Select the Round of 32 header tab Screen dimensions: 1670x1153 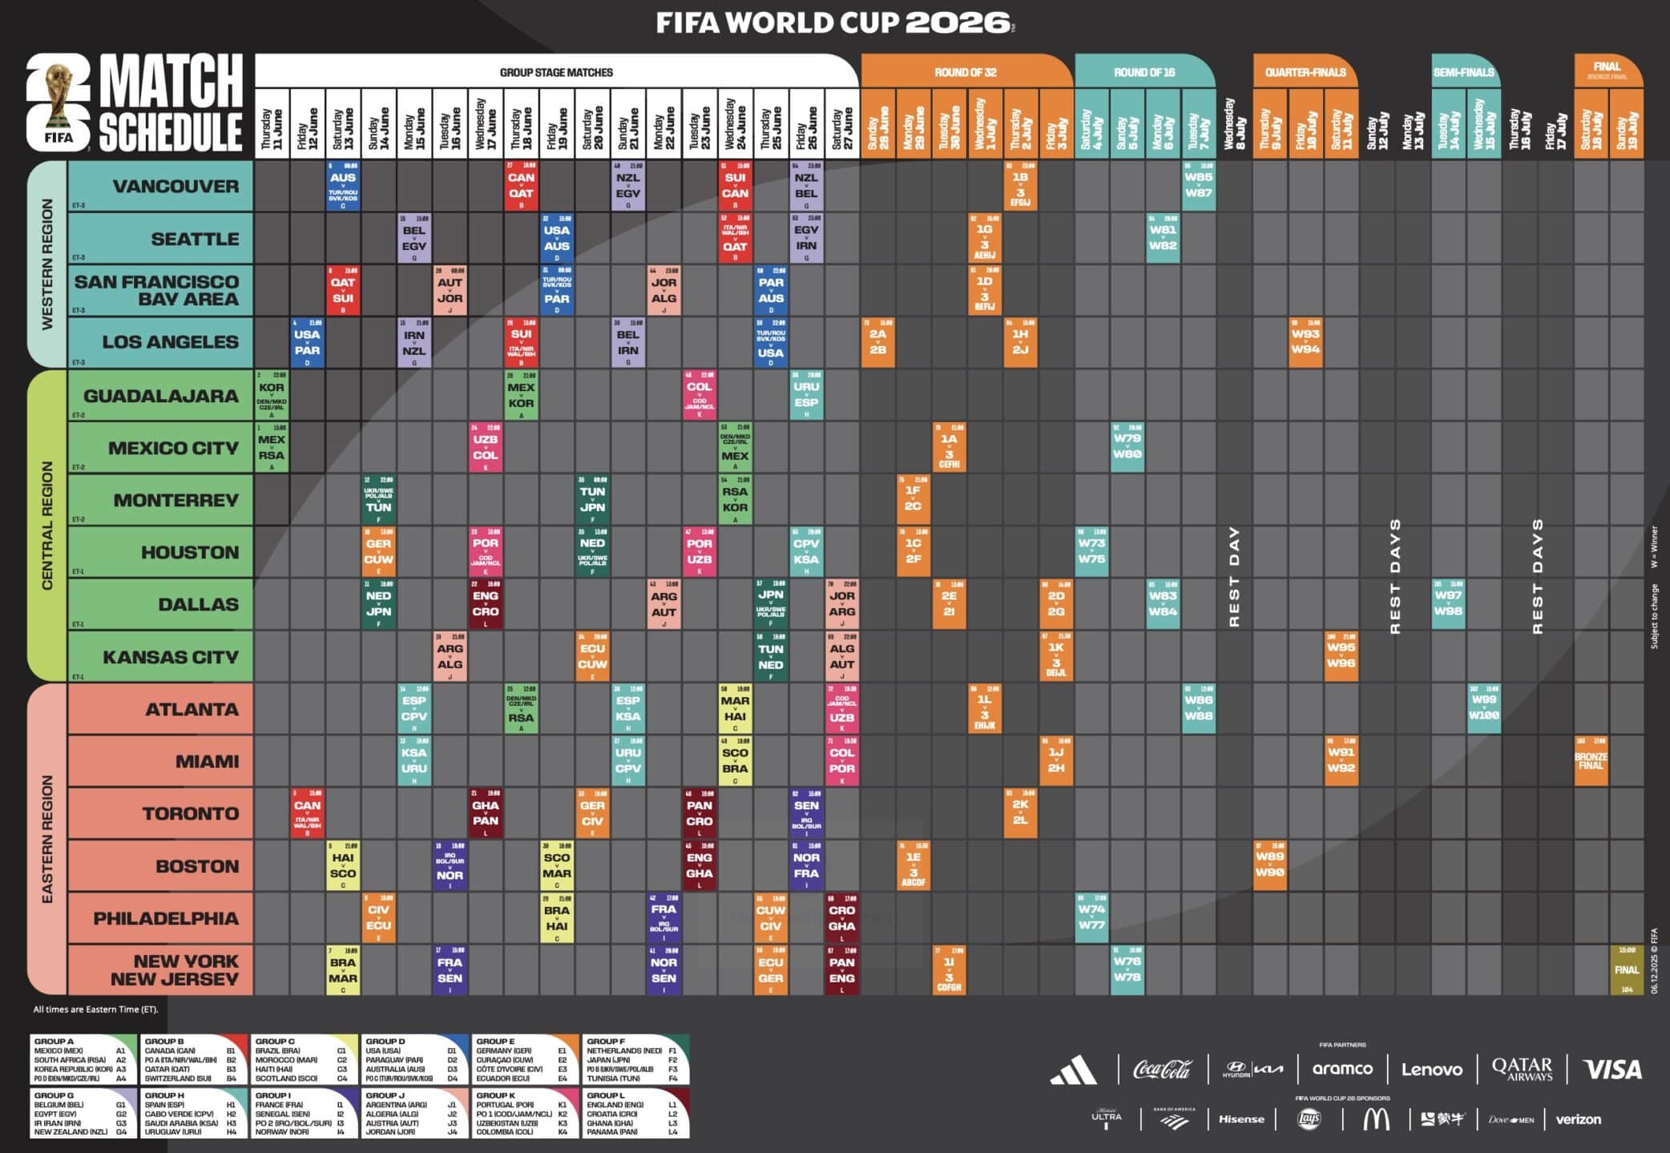point(965,72)
